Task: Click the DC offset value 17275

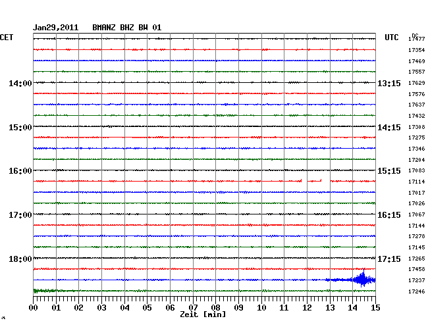Action: coord(417,138)
